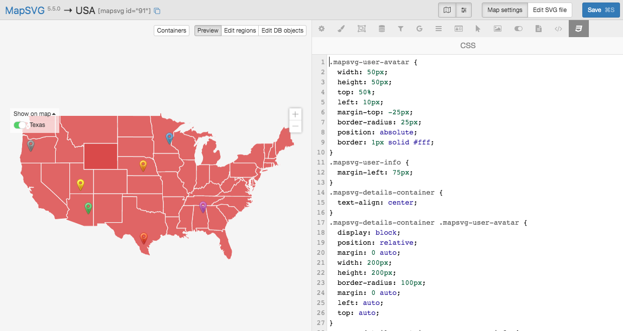
Task: Click the MapSVG title link
Action: (x=25, y=11)
